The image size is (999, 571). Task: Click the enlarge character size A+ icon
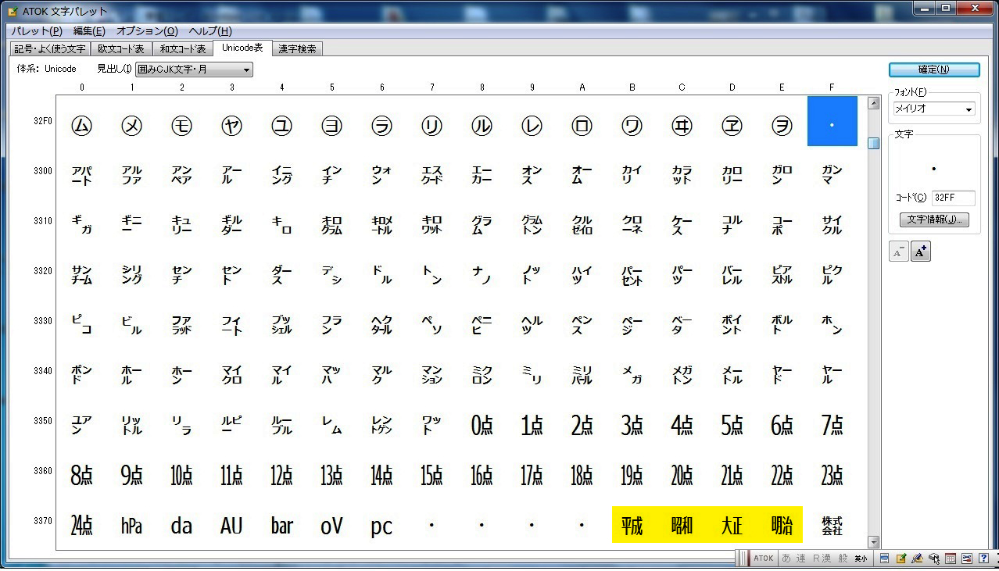(920, 252)
